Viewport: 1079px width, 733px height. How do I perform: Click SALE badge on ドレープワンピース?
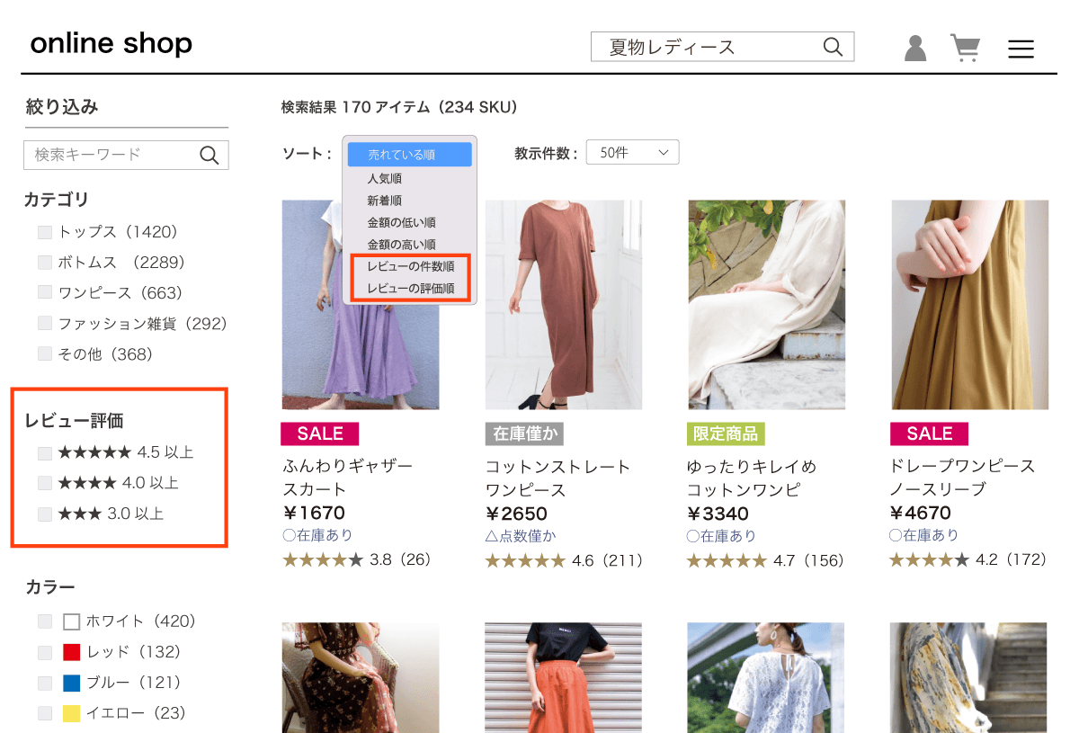click(x=929, y=434)
